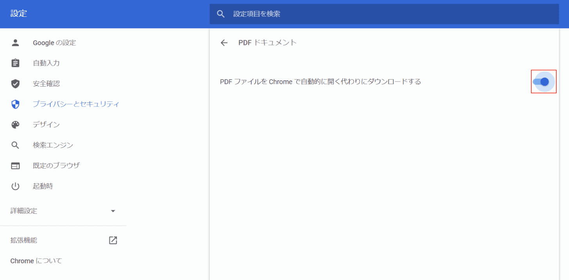
Task: Click the magnifier icon beside 検索エンジン
Action: (15, 145)
